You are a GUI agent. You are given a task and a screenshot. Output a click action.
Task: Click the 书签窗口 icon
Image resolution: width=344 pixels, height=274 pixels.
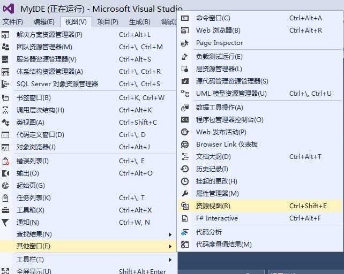(5, 98)
